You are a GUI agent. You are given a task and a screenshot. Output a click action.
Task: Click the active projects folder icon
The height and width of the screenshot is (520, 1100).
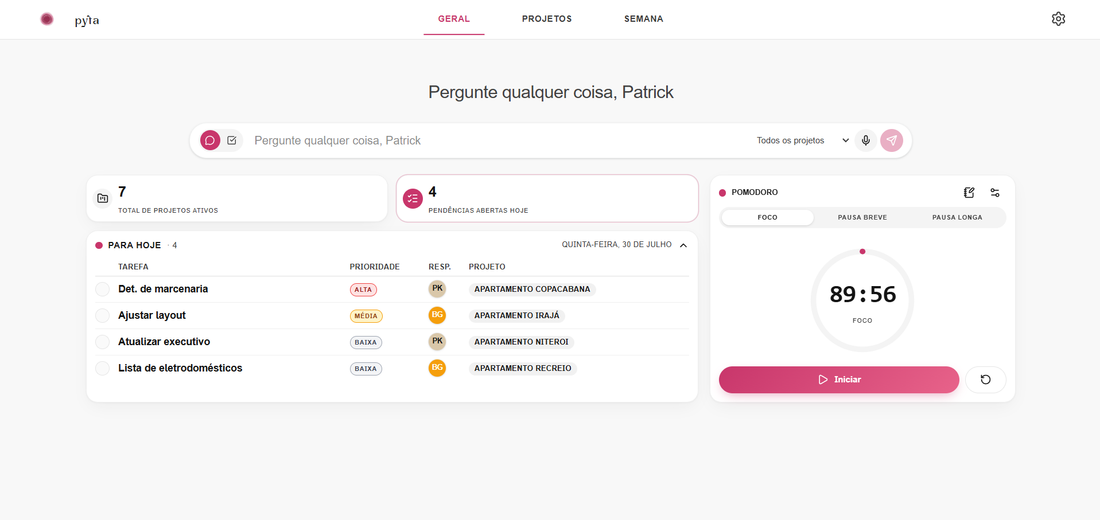tap(103, 198)
